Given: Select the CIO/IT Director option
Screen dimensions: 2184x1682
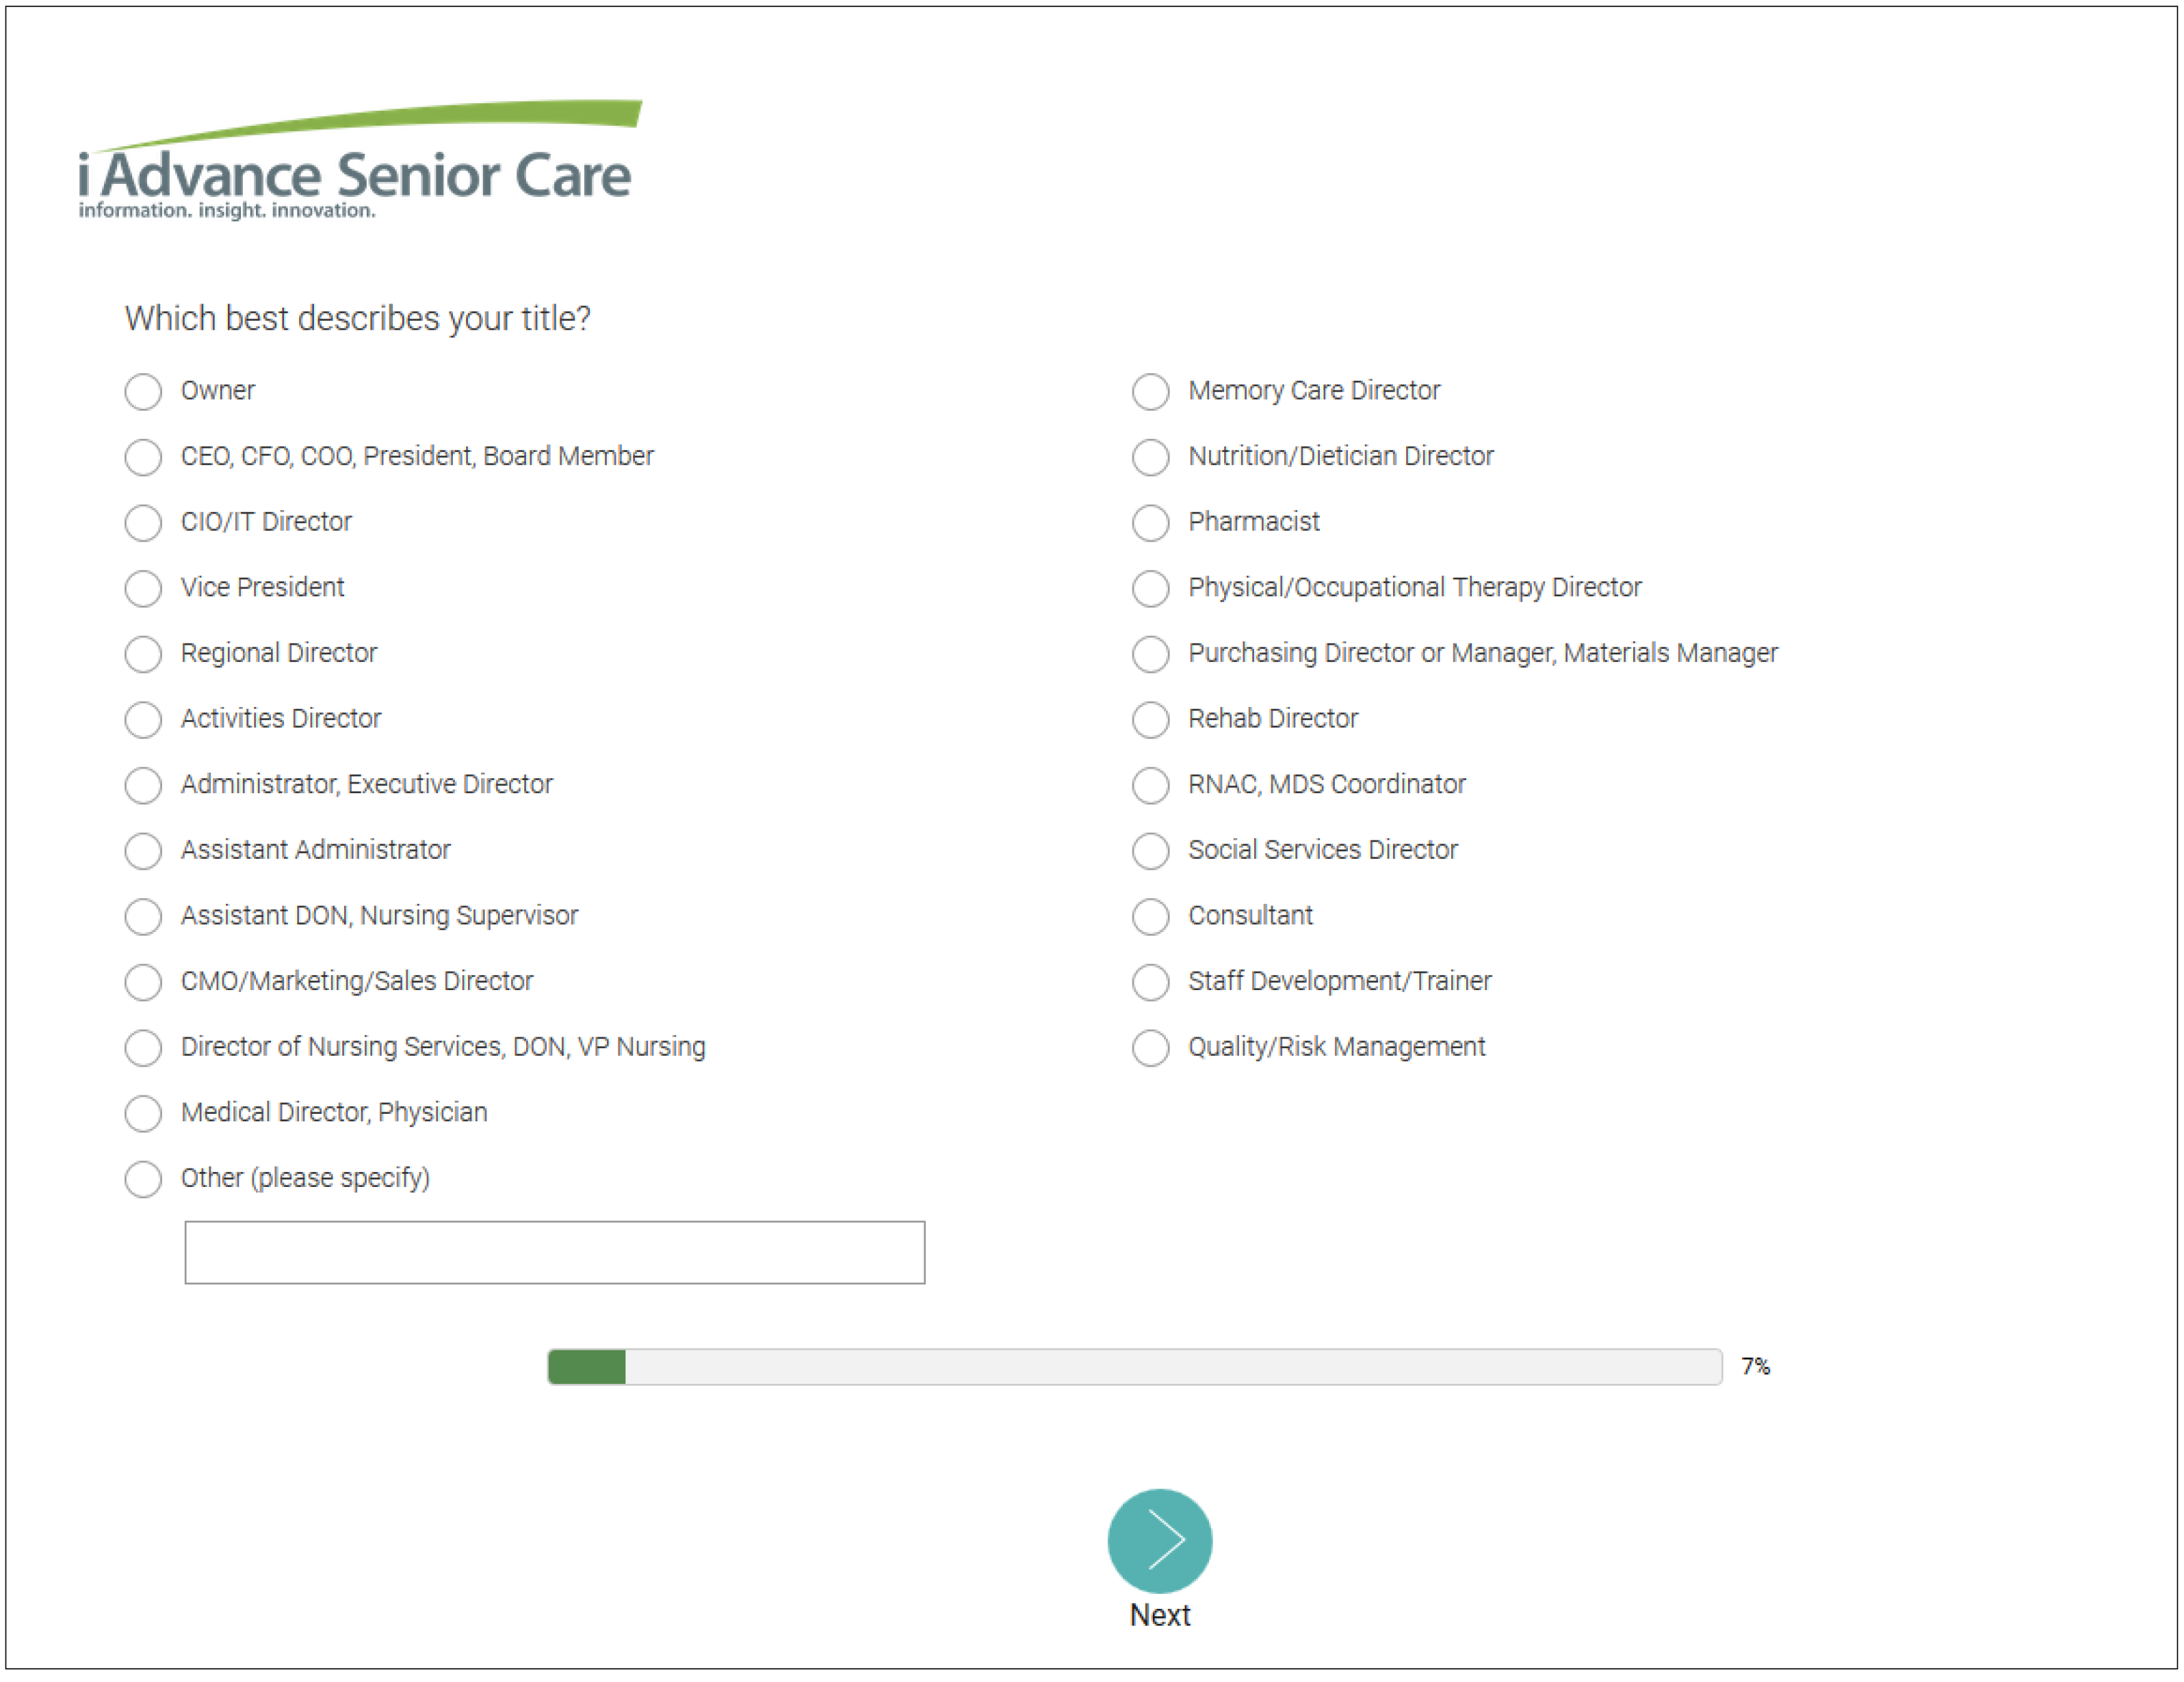Looking at the screenshot, I should click(x=143, y=522).
